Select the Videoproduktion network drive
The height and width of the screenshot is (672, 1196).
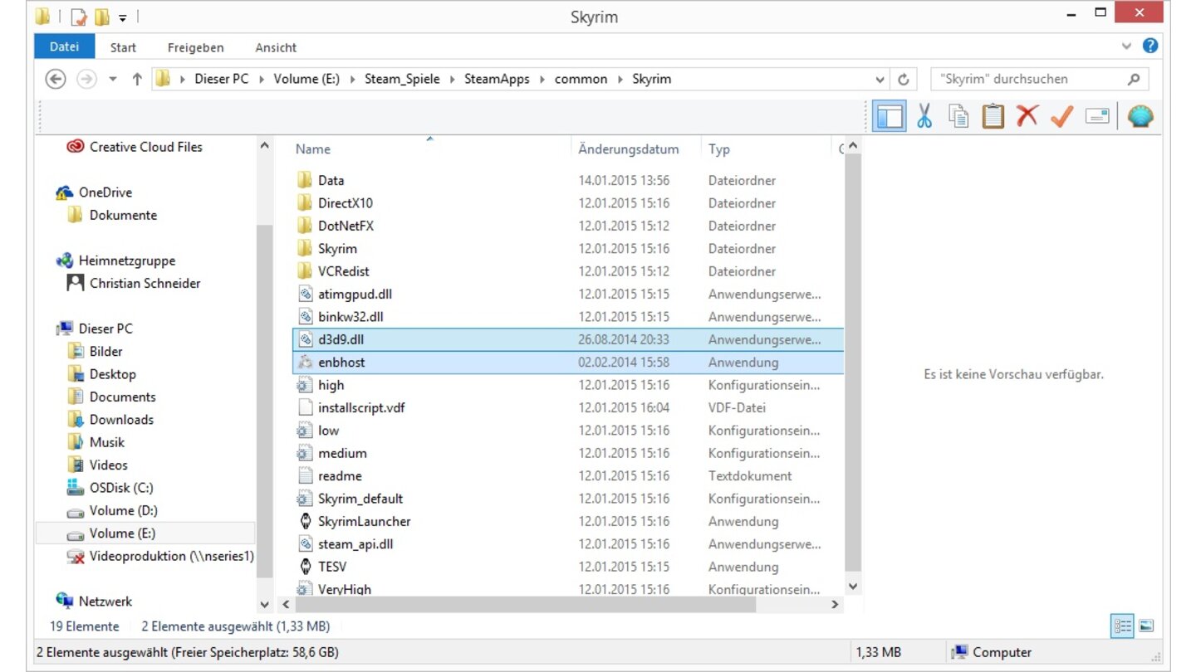coord(160,556)
